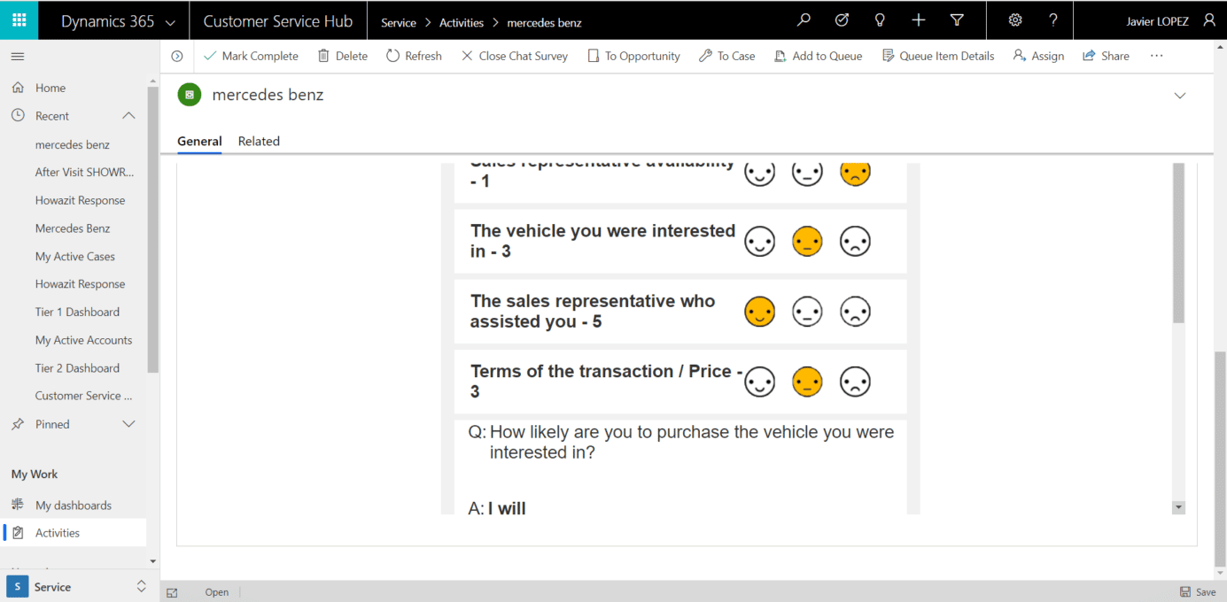
Task: Select Activities in the sidebar
Action: pos(74,533)
